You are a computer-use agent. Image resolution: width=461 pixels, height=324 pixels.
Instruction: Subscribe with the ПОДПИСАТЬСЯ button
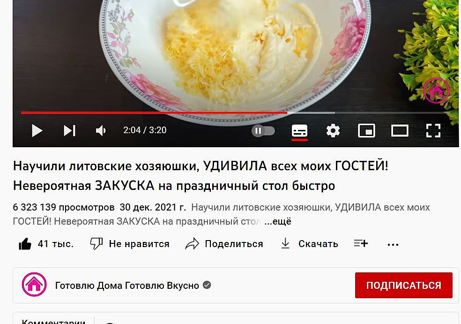coord(404,285)
